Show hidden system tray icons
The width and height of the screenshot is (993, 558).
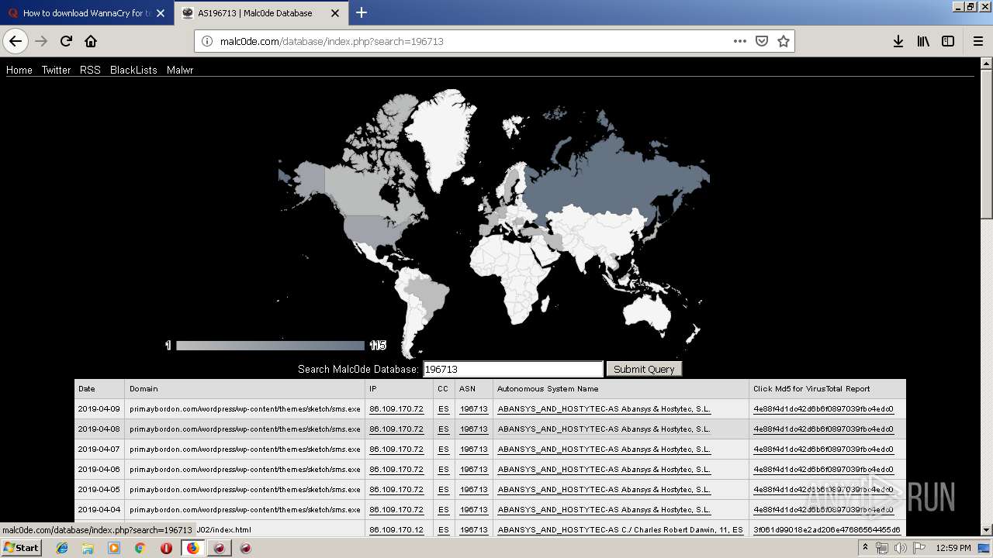click(x=865, y=548)
